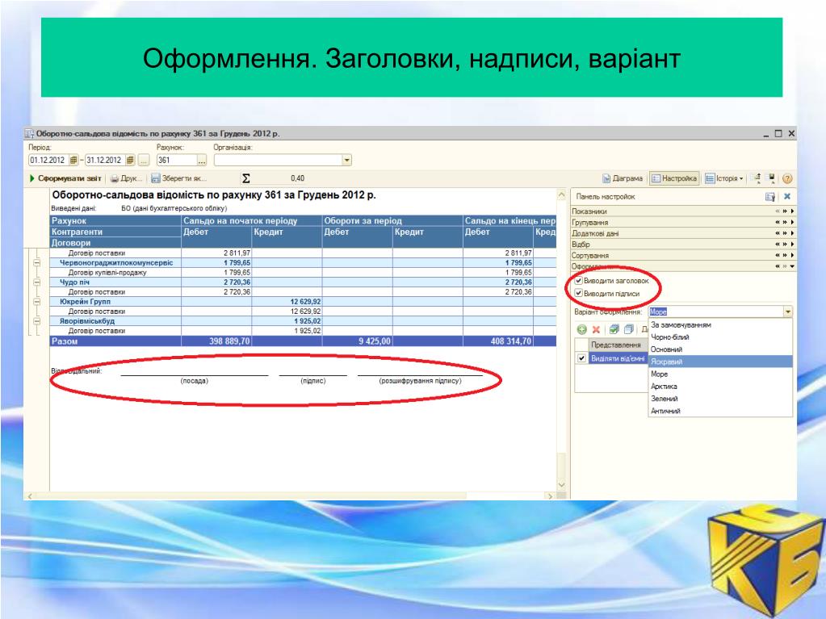Toggle the Настройка settings panel button
The height and width of the screenshot is (619, 826).
pyautogui.click(x=673, y=178)
